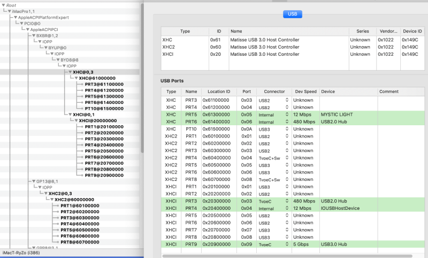Viewport: 428px width, 258px height.
Task: Sort ports by Location ID column header
Action: tap(220, 92)
